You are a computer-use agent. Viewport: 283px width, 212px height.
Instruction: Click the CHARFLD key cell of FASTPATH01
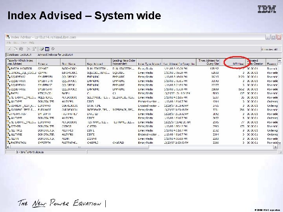(93, 143)
